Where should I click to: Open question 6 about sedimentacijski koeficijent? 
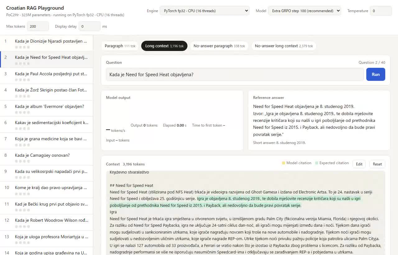coord(47,124)
